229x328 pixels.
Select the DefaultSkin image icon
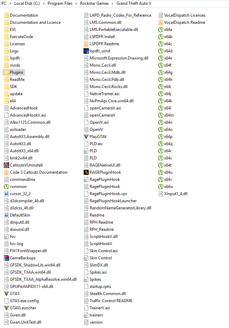click(6, 215)
